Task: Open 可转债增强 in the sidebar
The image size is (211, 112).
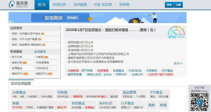Action: point(42,63)
